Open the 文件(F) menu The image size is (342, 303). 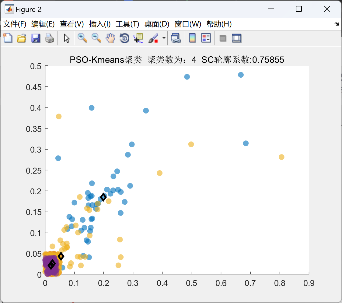tap(15, 24)
